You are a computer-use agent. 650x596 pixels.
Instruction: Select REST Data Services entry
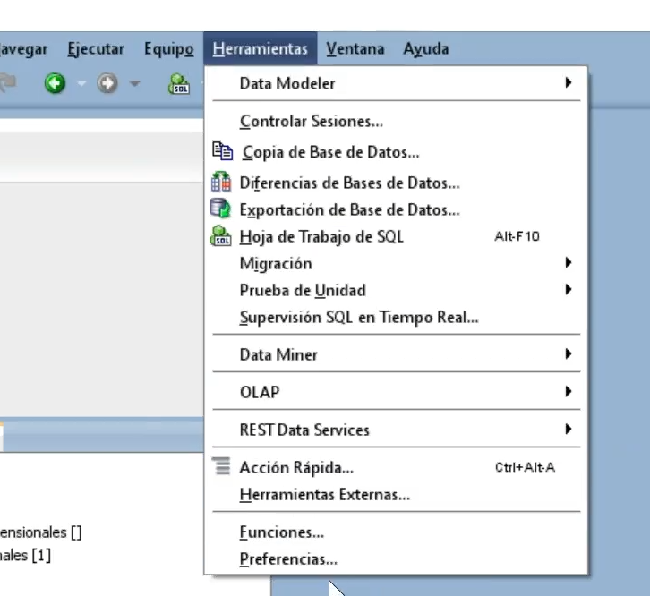pos(396,430)
